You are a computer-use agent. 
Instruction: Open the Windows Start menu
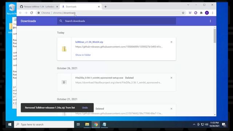click(10, 124)
